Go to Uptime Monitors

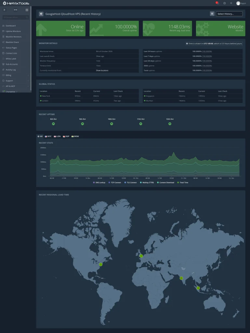click(x=13, y=31)
